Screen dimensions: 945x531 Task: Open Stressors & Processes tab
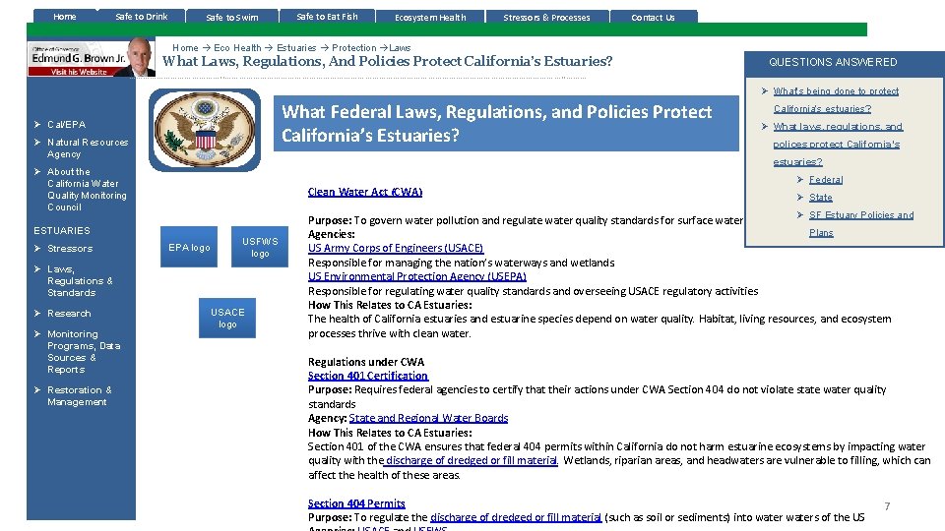click(x=546, y=17)
